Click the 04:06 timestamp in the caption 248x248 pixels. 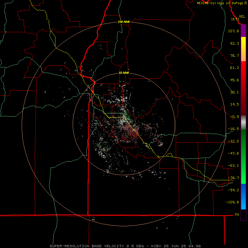point(195,246)
